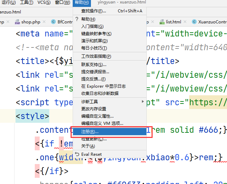Click the PHP file icon on shop.php tab
The image size is (227, 184).
17,22
